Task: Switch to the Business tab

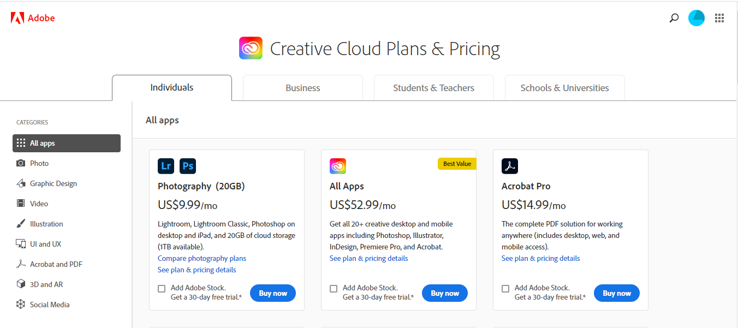Action: coord(303,88)
